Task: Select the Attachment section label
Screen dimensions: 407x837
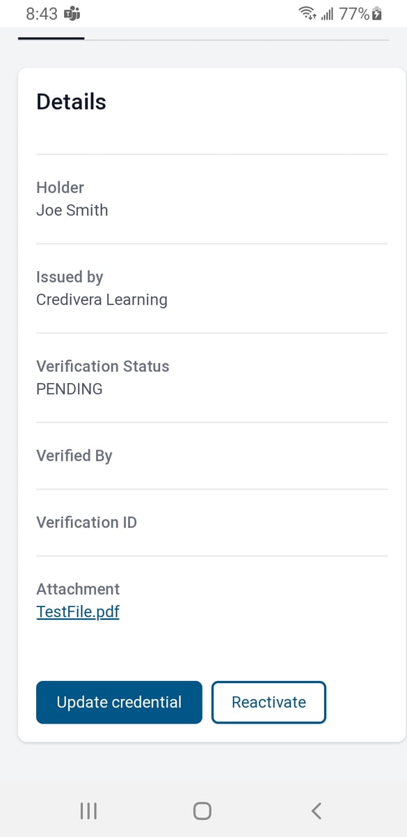Action: tap(78, 588)
